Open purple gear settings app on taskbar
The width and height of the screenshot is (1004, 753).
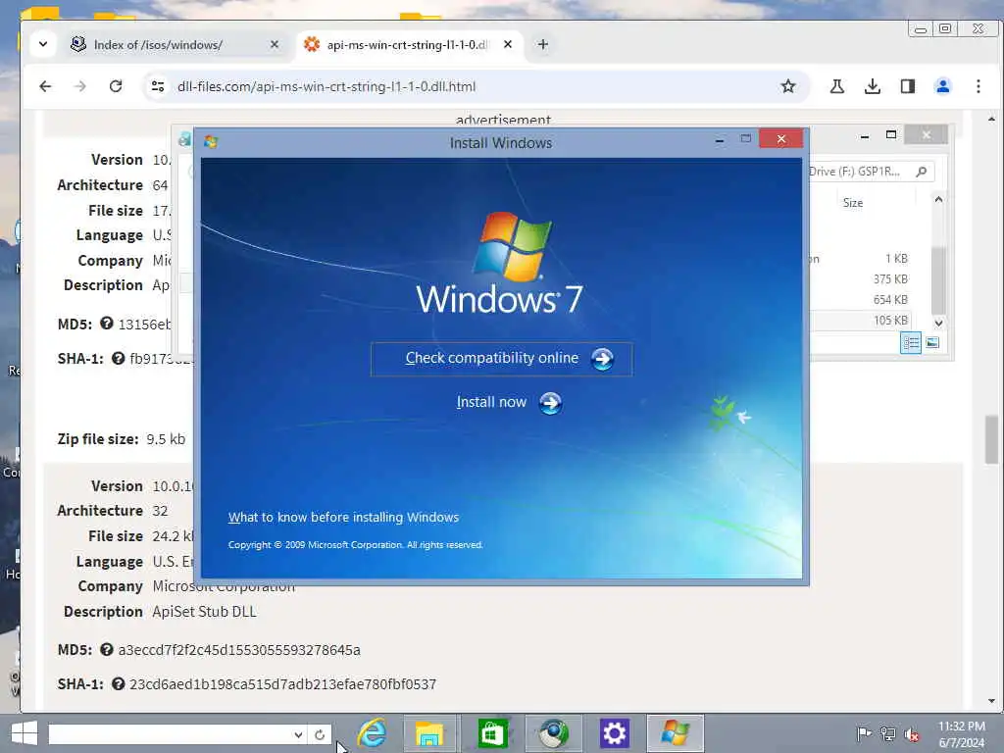[615, 733]
